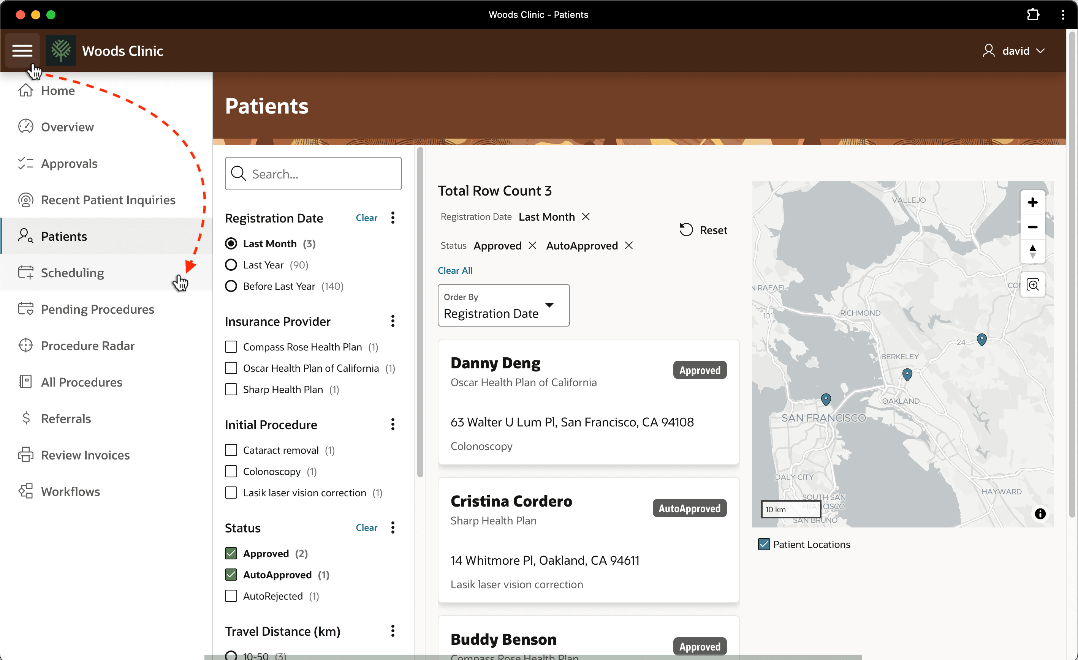Toggle the hamburger navigation menu
Image resolution: width=1078 pixels, height=660 pixels.
point(22,51)
